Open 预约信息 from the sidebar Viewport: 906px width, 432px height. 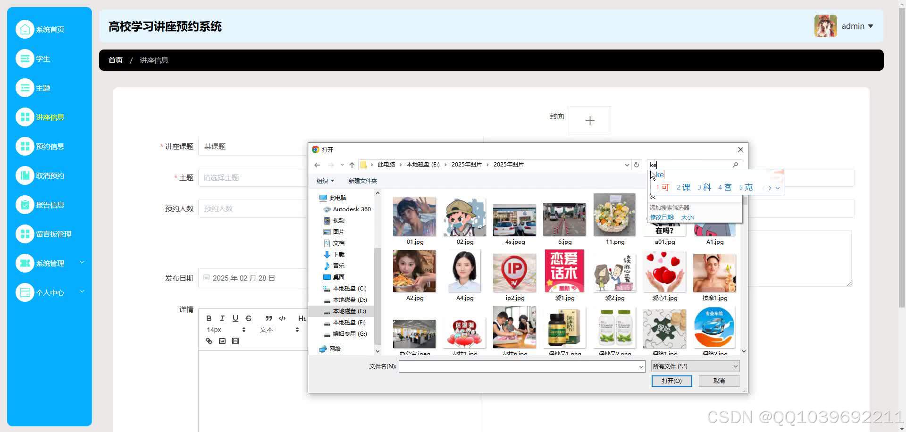pos(40,146)
